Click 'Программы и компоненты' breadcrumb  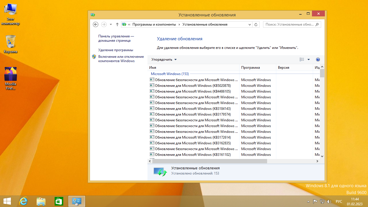[154, 24]
